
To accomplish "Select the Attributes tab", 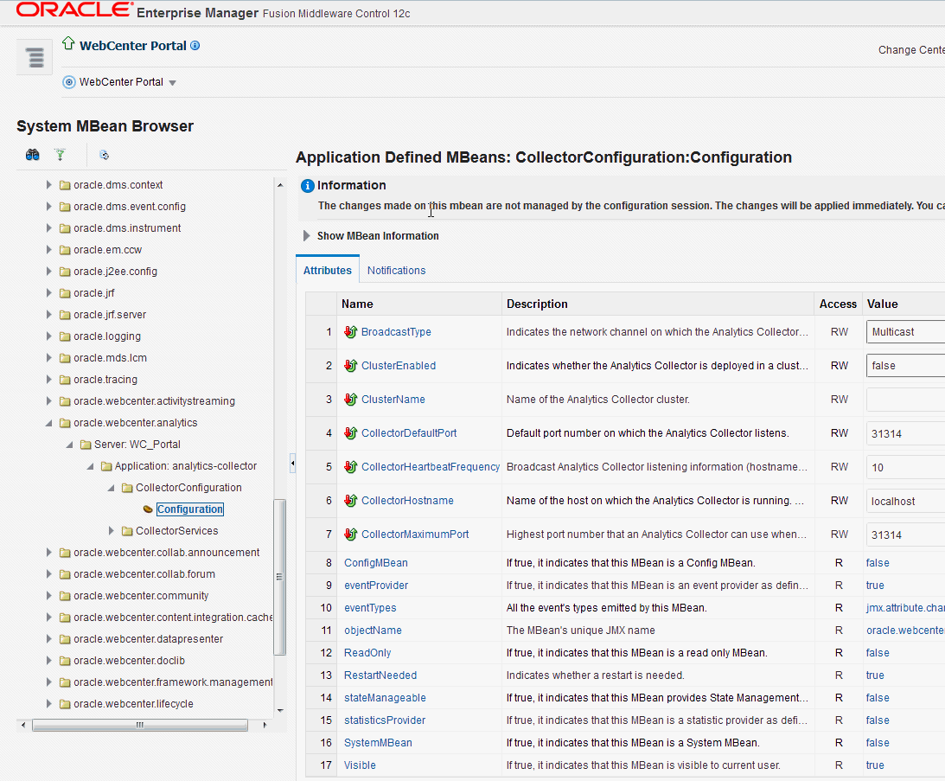I will click(x=327, y=270).
